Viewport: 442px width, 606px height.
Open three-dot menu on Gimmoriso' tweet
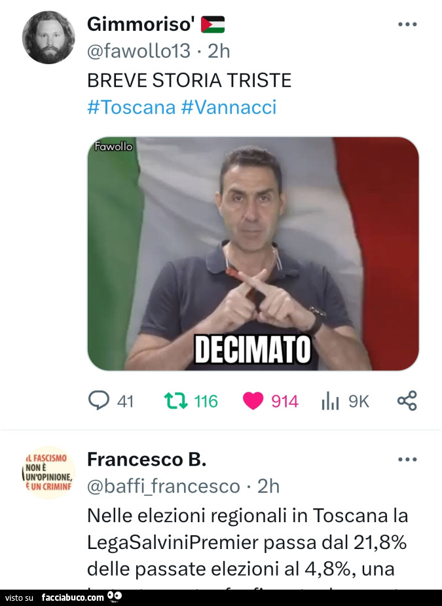point(407,24)
